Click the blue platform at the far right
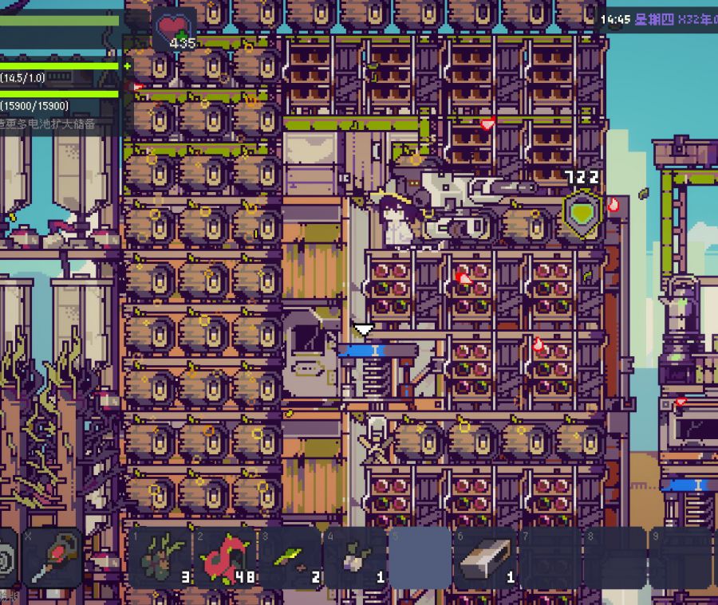 coord(690,485)
